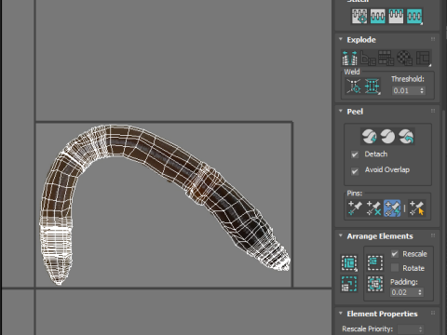Enable the Rotate checkbox in Arrange Elements
This screenshot has height=335, width=447.
(x=395, y=267)
